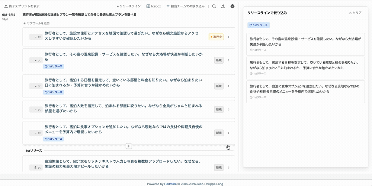Click story title 施設の住所とアクセスを地図で確認
372x186 pixels.
122,36
